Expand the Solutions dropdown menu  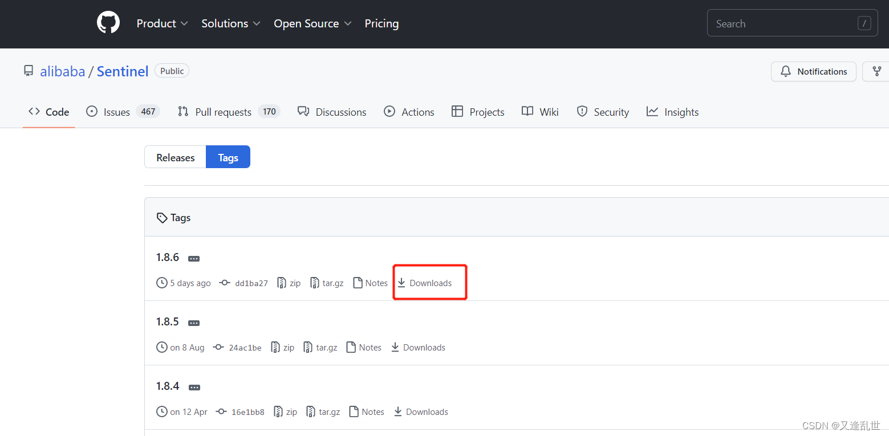click(231, 23)
